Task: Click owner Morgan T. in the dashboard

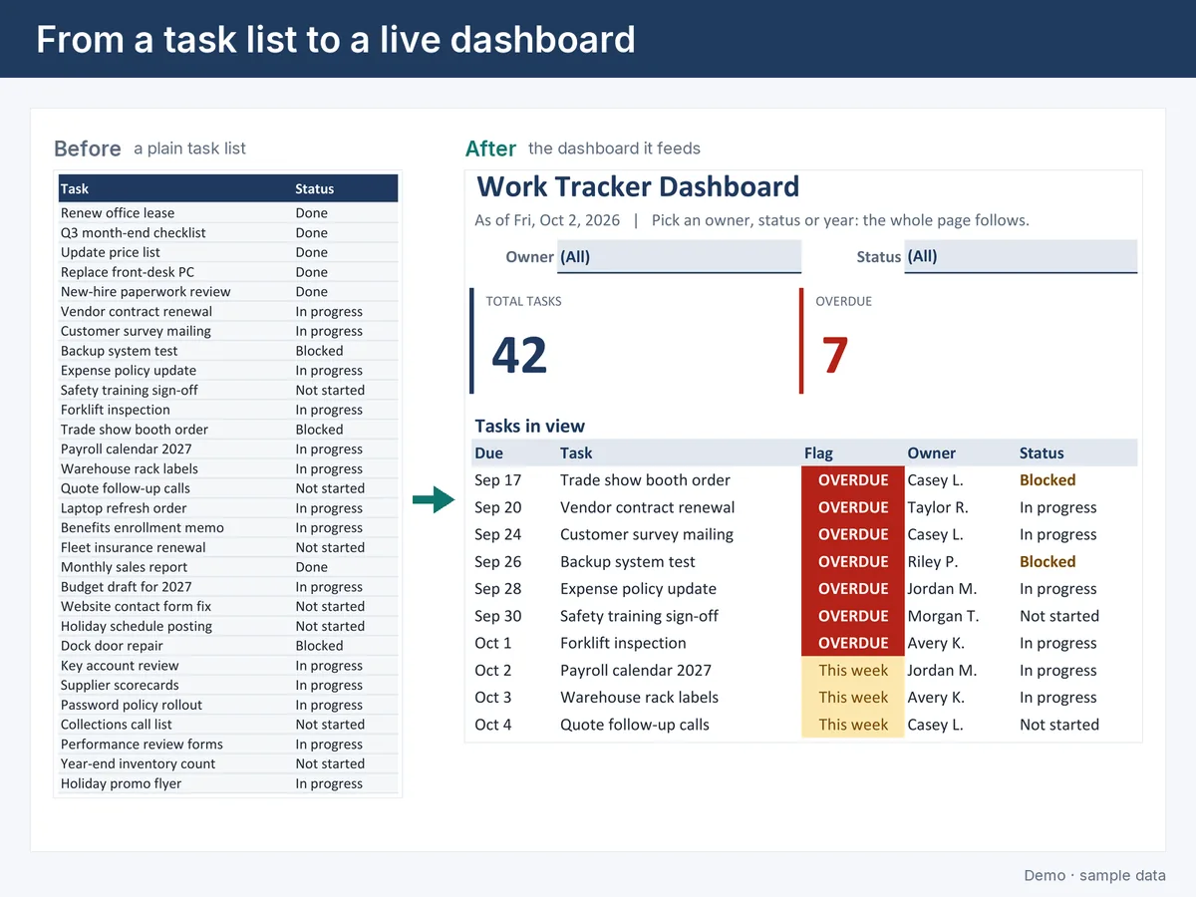Action: (943, 616)
